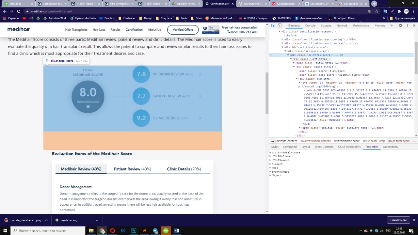Click the browser back arrow
418x235 pixels.
tap(5, 11)
